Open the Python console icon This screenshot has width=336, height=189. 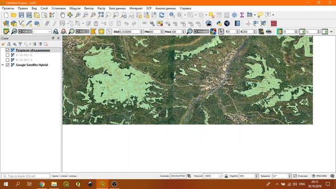click(219, 23)
